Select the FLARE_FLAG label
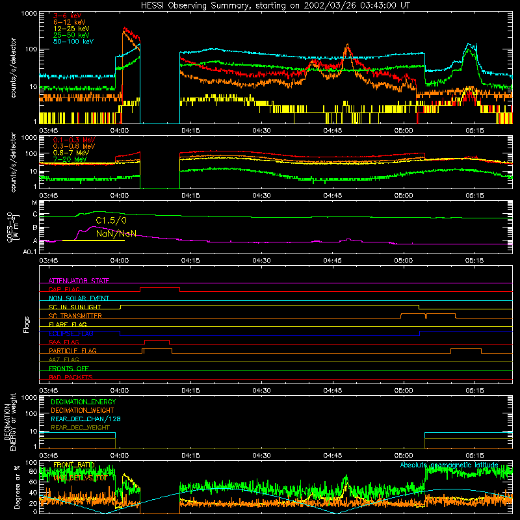The image size is (520, 520). coord(68,324)
